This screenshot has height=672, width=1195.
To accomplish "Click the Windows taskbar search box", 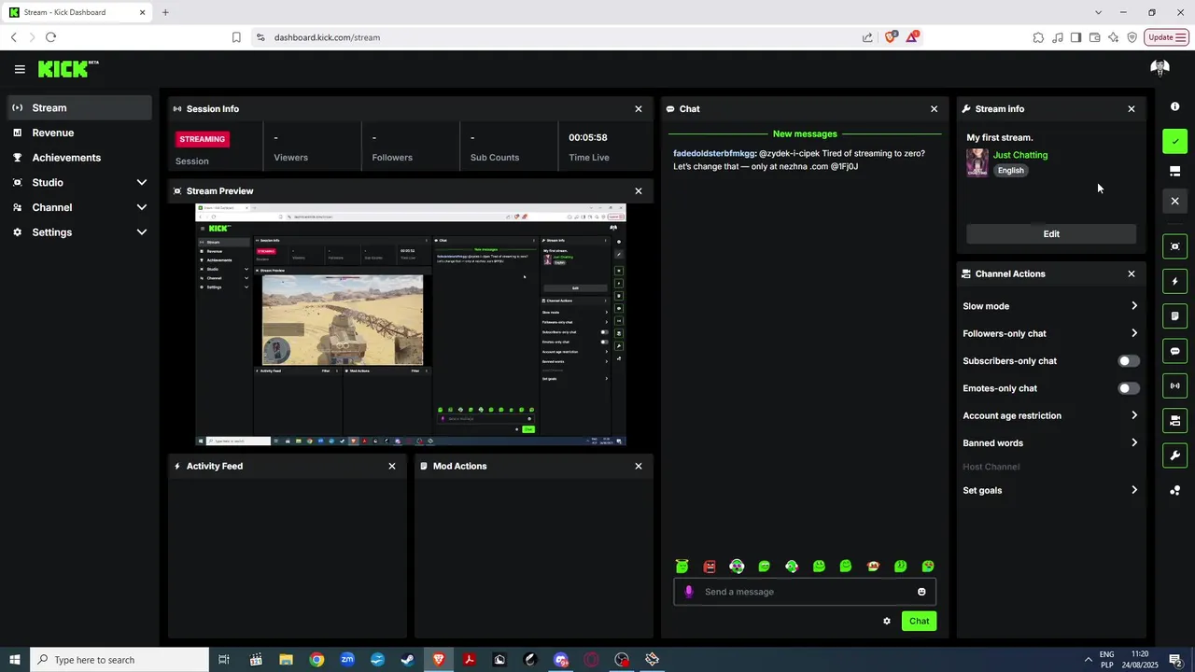I will tap(119, 660).
